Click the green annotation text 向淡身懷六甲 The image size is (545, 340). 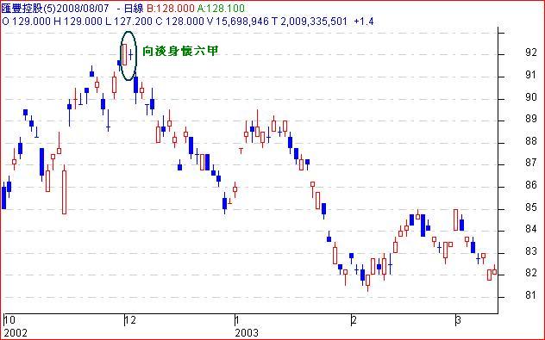tap(180, 52)
